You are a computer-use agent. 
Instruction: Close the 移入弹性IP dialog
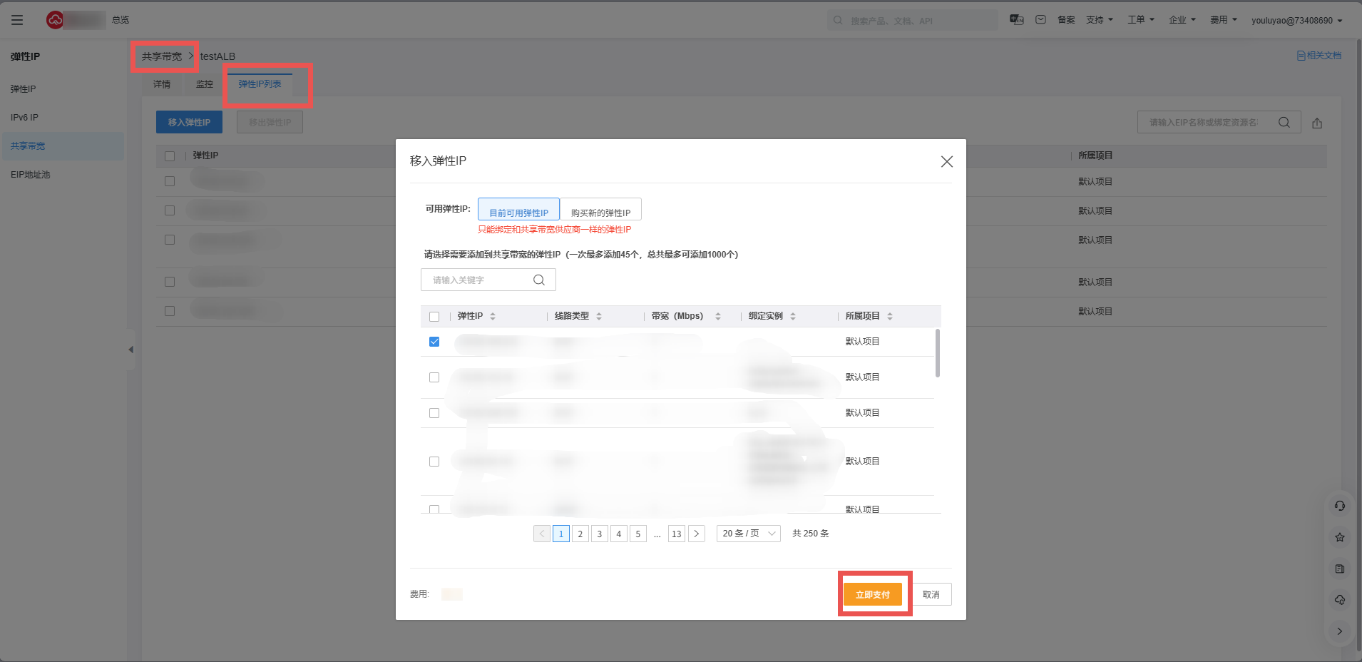[947, 162]
